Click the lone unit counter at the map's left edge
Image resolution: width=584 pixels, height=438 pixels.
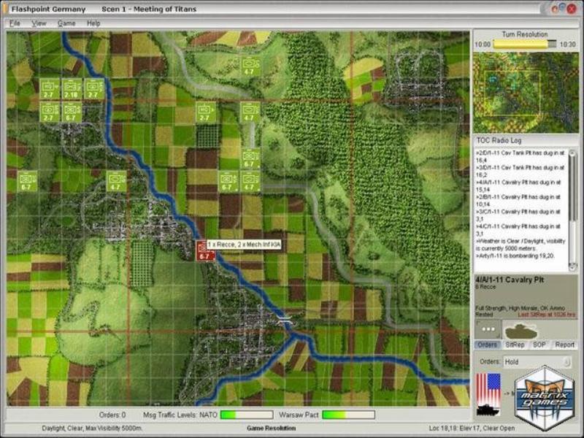pos(27,180)
